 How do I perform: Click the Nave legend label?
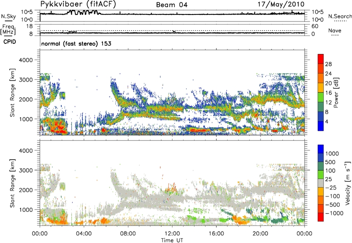(335, 31)
